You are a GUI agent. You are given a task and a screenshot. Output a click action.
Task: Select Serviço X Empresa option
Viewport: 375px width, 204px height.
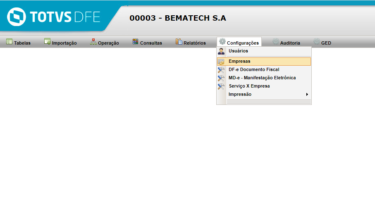coord(264,86)
